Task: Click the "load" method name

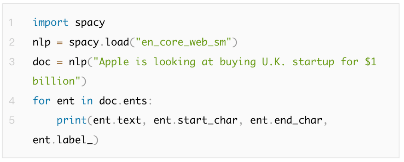Action: point(118,42)
